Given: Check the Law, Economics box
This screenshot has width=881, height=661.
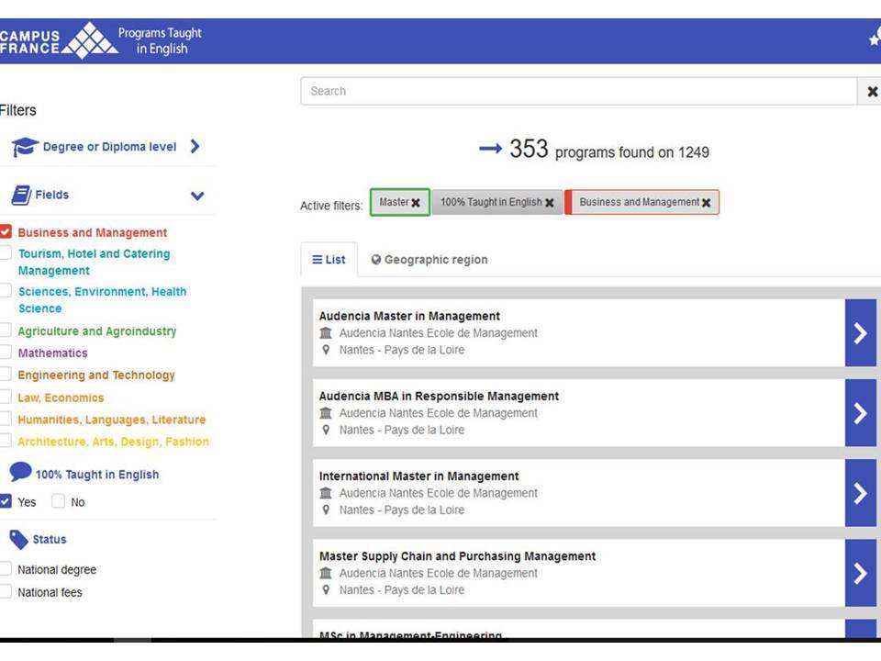Looking at the screenshot, I should click(x=6, y=397).
